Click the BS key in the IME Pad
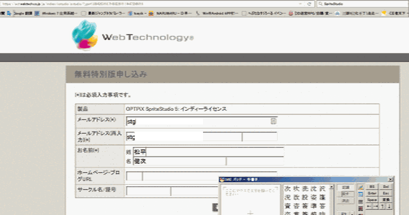 tap(372, 187)
